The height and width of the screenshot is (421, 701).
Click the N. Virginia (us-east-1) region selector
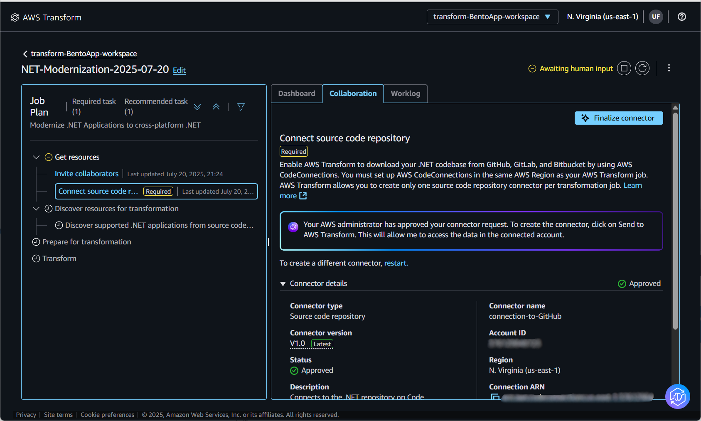pyautogui.click(x=603, y=17)
